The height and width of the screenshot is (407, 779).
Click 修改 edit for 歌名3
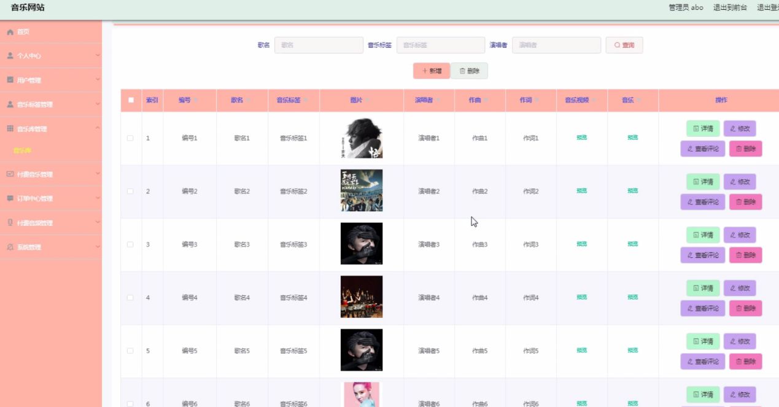[x=740, y=235]
